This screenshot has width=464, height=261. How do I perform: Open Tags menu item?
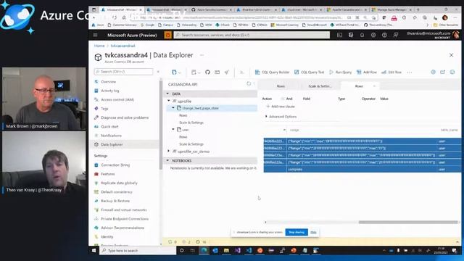[x=104, y=109]
